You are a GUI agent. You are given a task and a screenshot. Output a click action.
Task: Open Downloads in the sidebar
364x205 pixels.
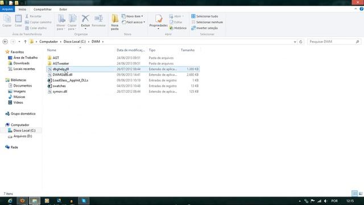[21, 63]
